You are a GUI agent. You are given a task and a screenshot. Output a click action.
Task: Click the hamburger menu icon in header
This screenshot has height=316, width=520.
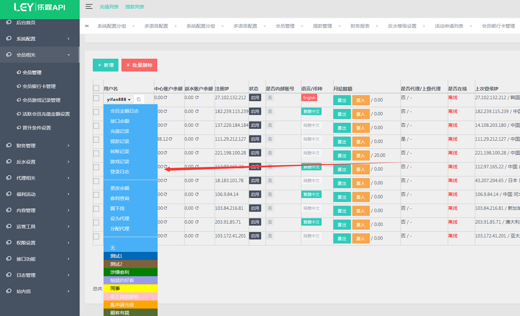click(89, 6)
